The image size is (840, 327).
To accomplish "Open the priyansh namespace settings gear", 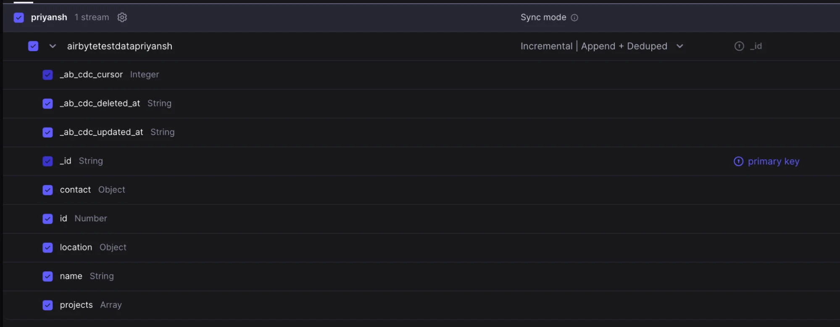I will 122,17.
